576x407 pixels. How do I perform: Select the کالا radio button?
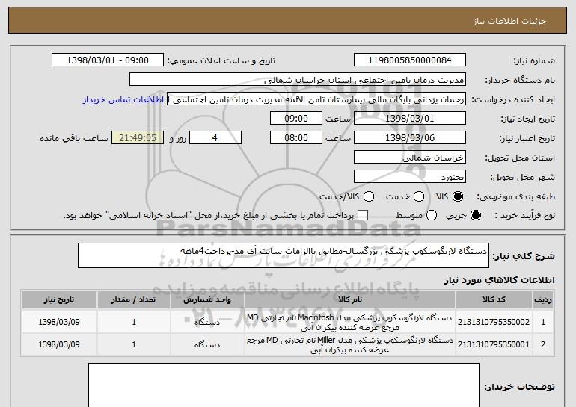click(x=458, y=196)
